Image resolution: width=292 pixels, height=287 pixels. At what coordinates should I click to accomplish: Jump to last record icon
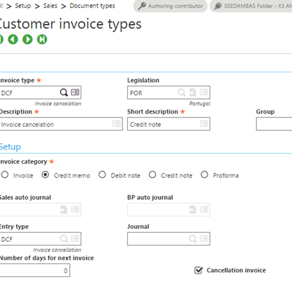42,39
